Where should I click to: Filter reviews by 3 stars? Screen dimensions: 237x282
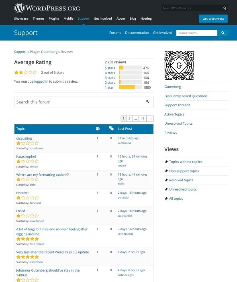[110, 78]
